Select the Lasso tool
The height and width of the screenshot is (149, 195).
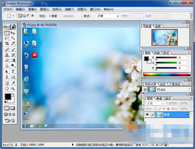tap(7, 38)
